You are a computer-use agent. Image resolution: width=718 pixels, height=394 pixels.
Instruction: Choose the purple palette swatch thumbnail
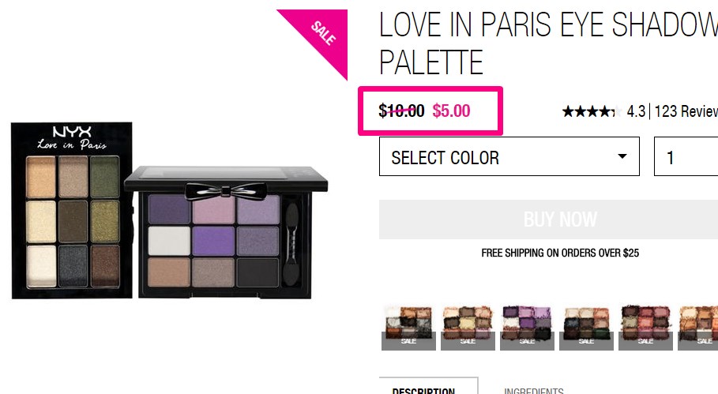(527, 328)
